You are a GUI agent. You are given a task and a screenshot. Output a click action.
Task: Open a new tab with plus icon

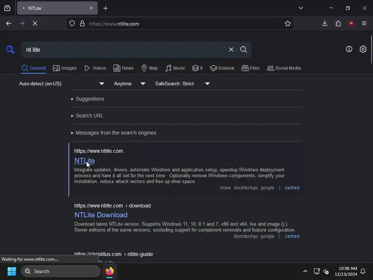click(x=105, y=8)
